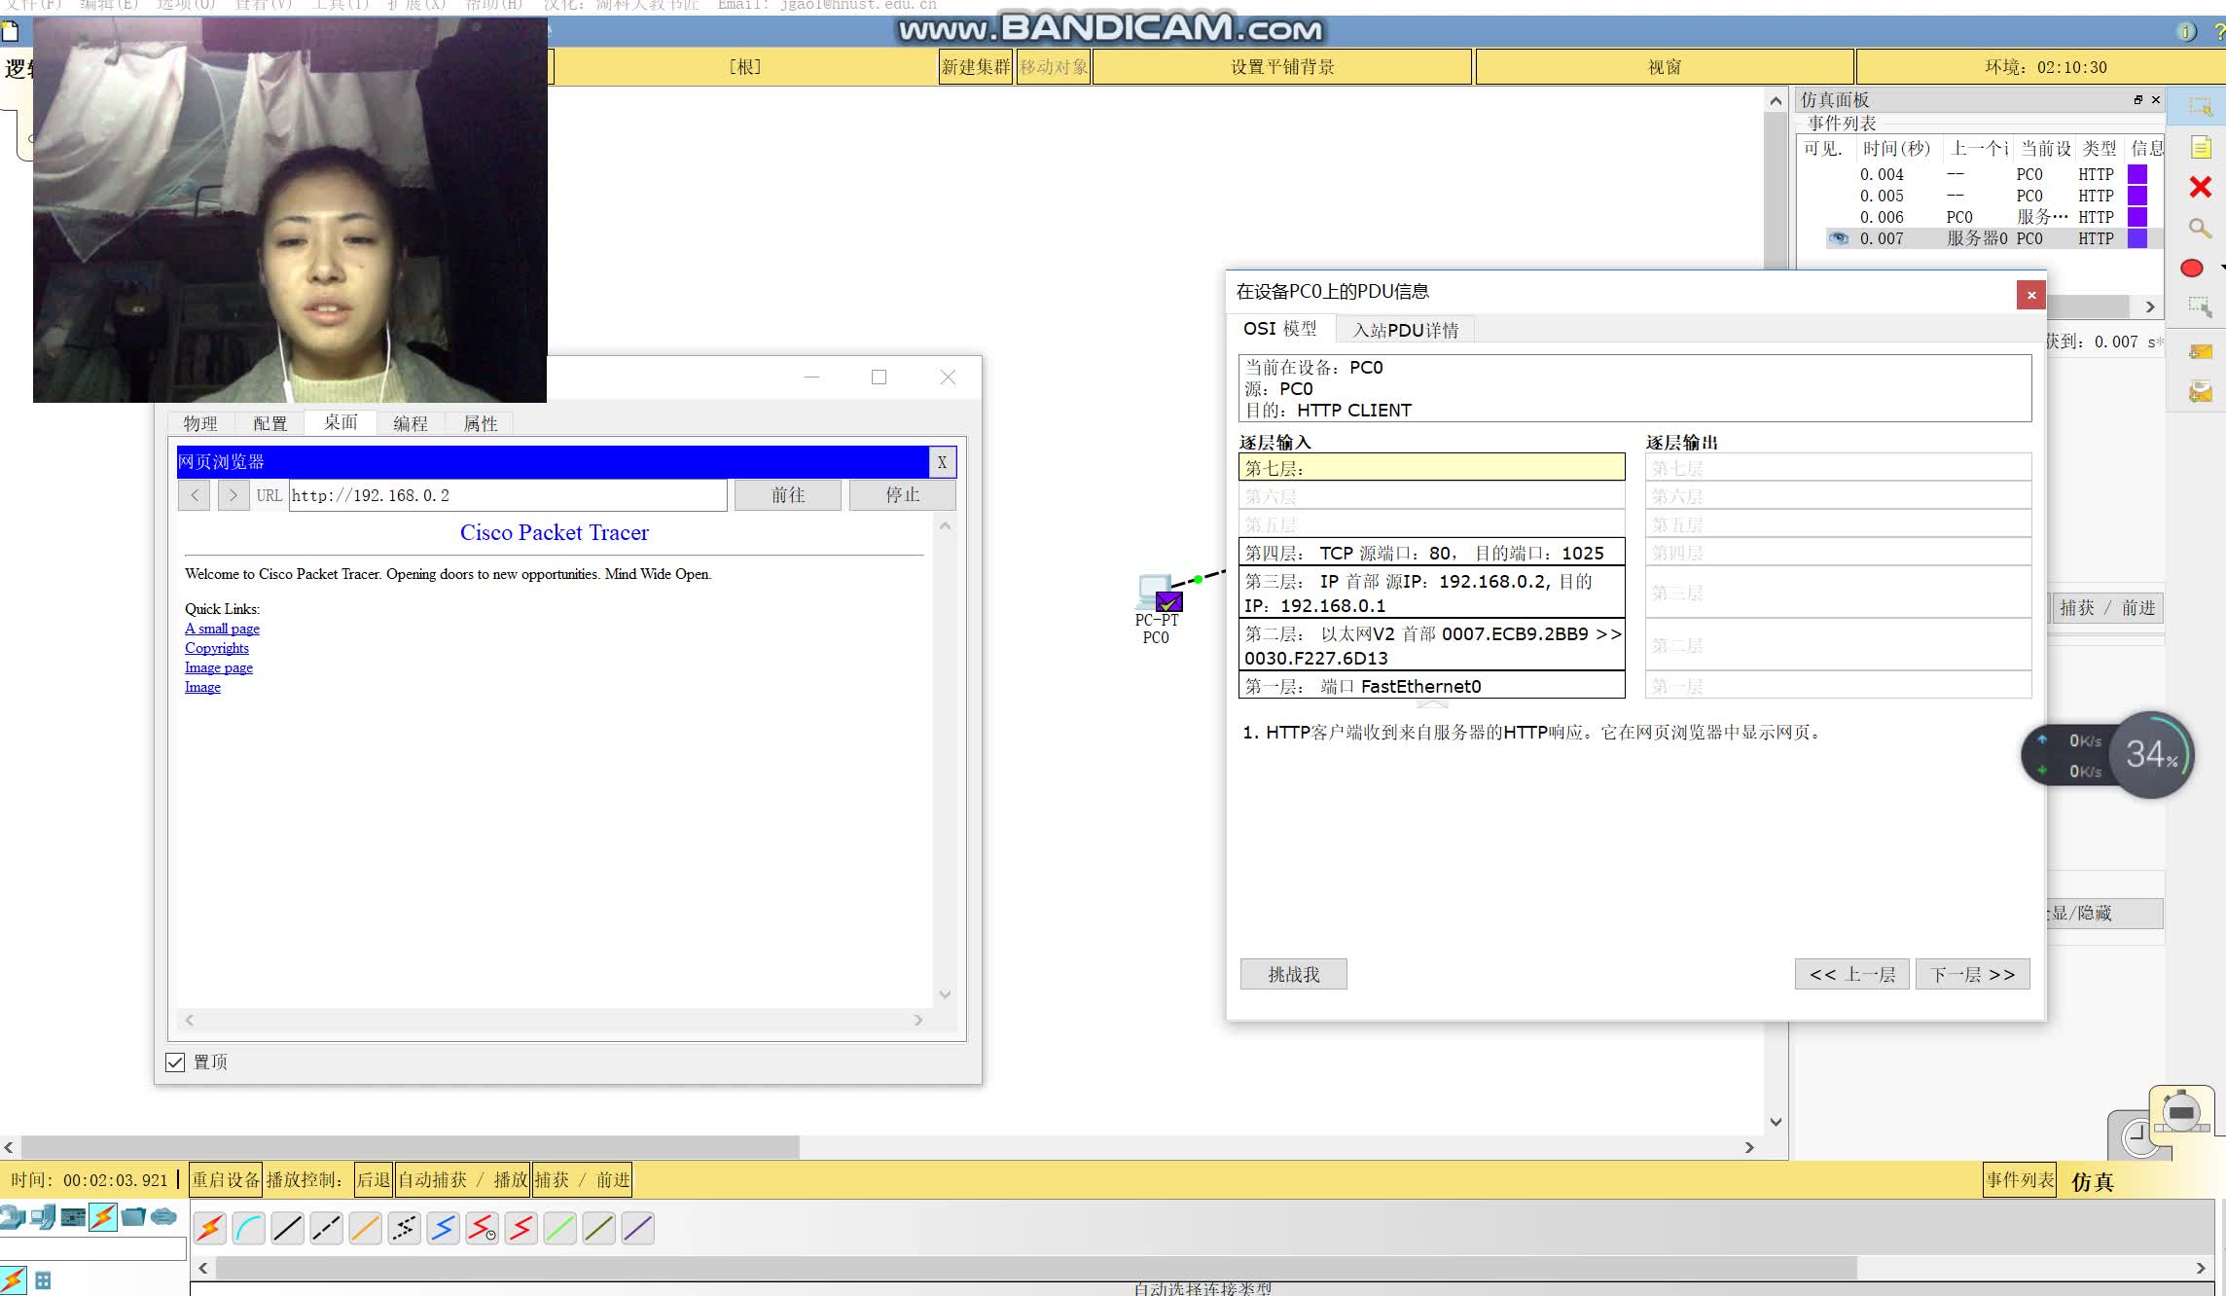Screen dimensions: 2226x1296
Task: Choose the blue serial DCE cable
Action: coord(443,1229)
